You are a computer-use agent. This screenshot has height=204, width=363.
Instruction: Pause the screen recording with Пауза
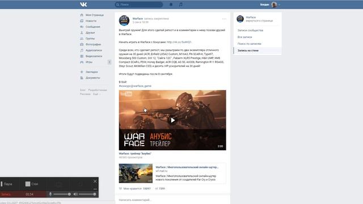(x=7, y=184)
